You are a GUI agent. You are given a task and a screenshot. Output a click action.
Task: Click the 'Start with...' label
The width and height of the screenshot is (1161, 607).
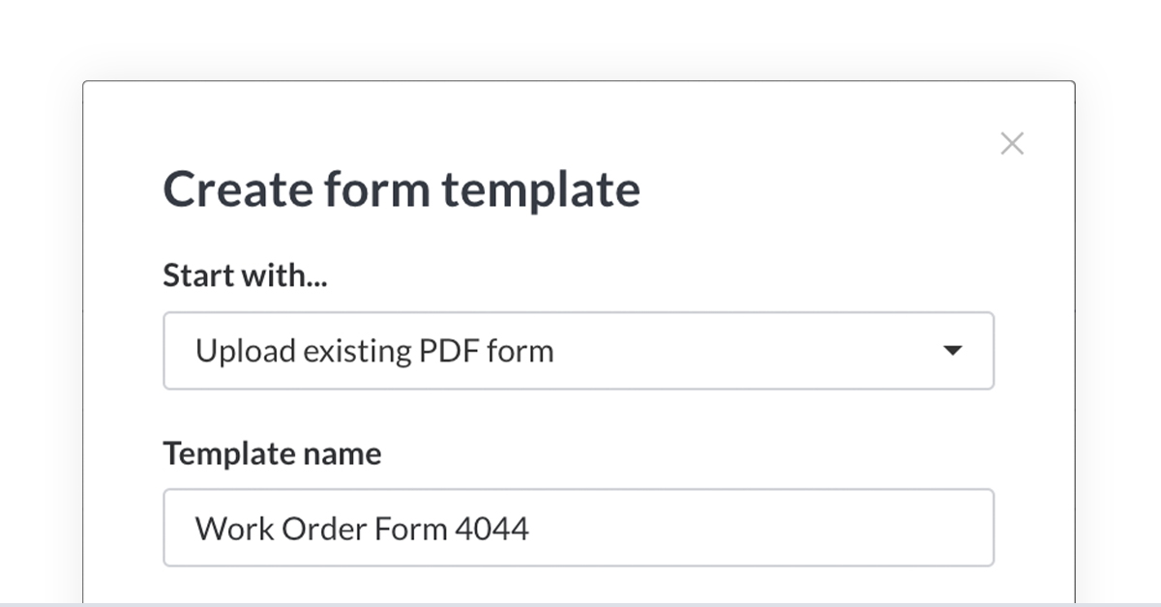[245, 276]
